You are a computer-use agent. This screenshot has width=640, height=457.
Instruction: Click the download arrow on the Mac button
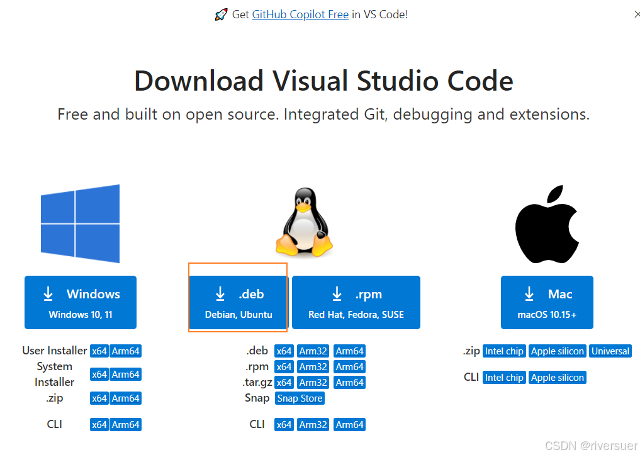[529, 293]
